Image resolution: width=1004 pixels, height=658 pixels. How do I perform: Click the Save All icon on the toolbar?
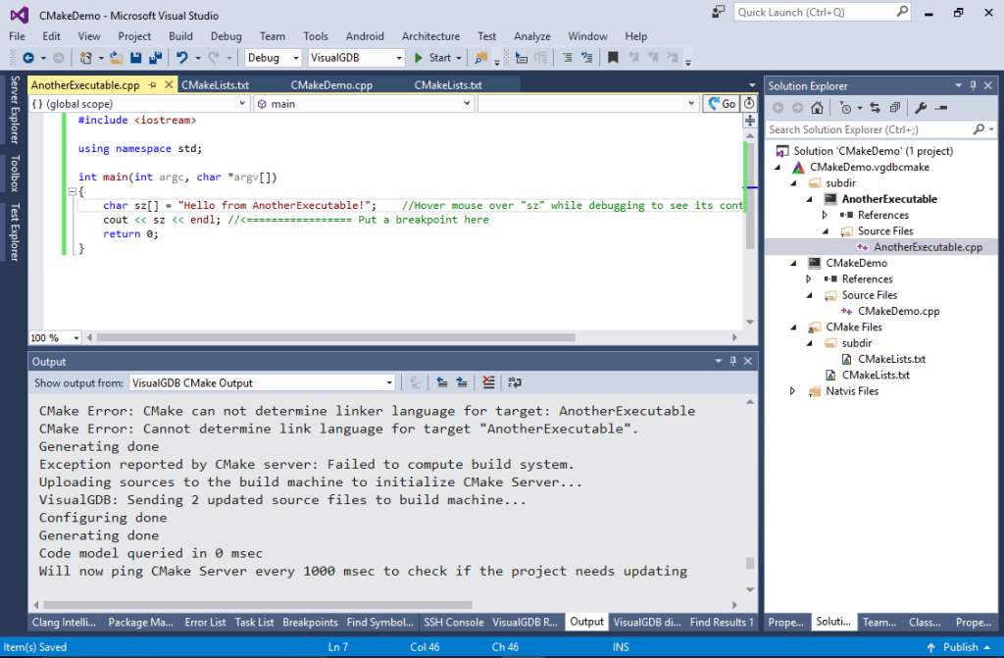point(156,57)
